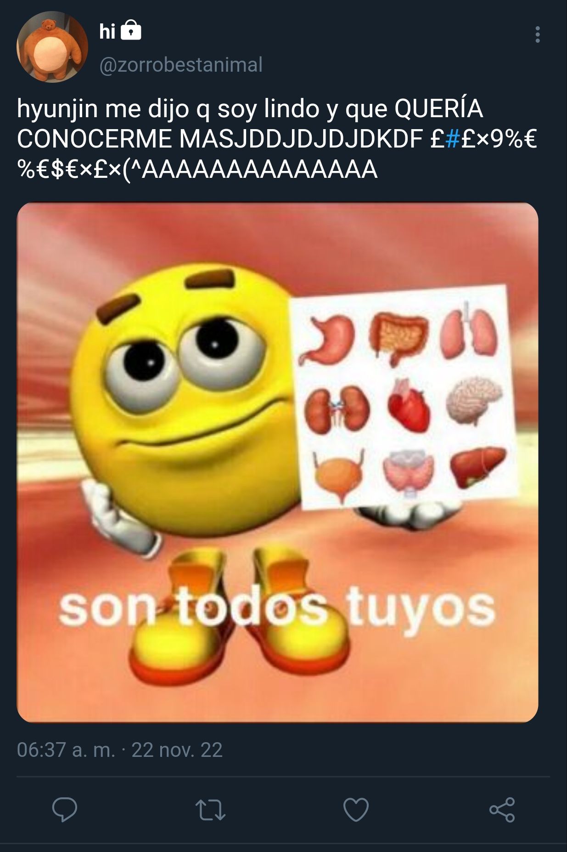
Task: Open the share icon options
Action: coord(502,809)
